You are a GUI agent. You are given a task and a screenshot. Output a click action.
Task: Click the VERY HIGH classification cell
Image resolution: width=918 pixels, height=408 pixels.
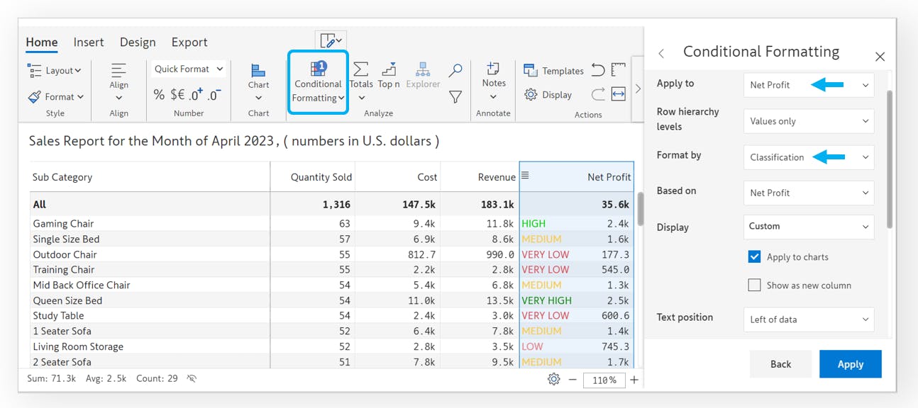[x=546, y=300]
